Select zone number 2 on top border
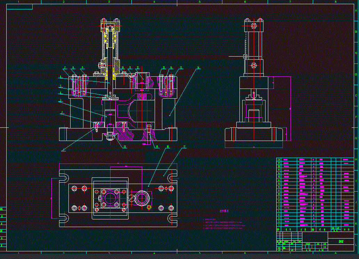Image resolution: width=359 pixels, height=259 pixels. 64,2
